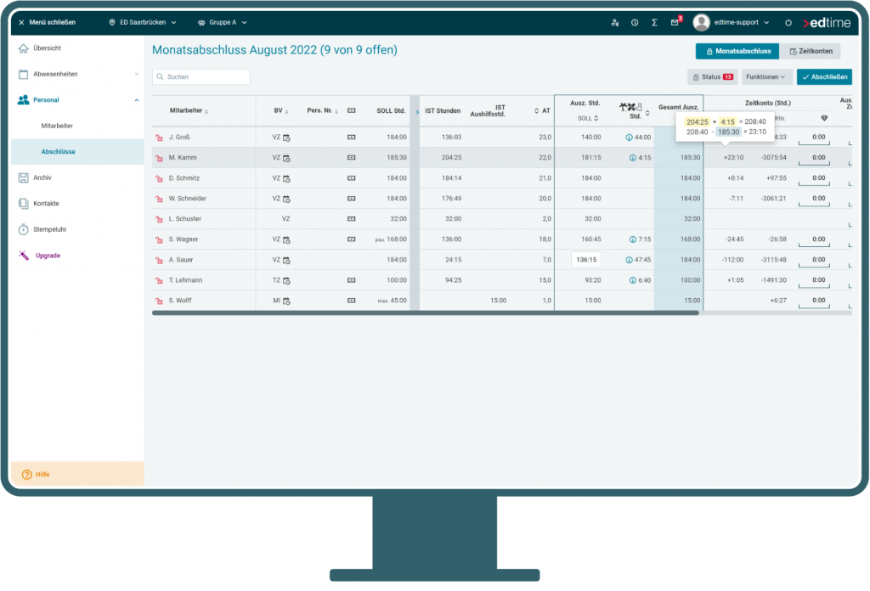Click calendar-clock icon in M. Kamm's BV cell
870x591 pixels.
point(286,158)
